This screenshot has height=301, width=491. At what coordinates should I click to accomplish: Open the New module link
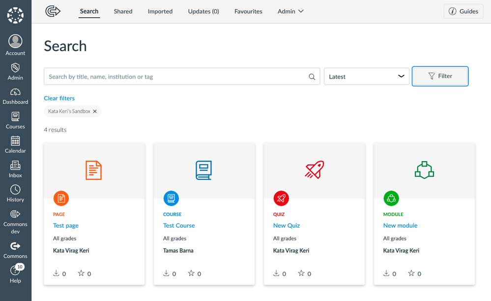click(400, 225)
